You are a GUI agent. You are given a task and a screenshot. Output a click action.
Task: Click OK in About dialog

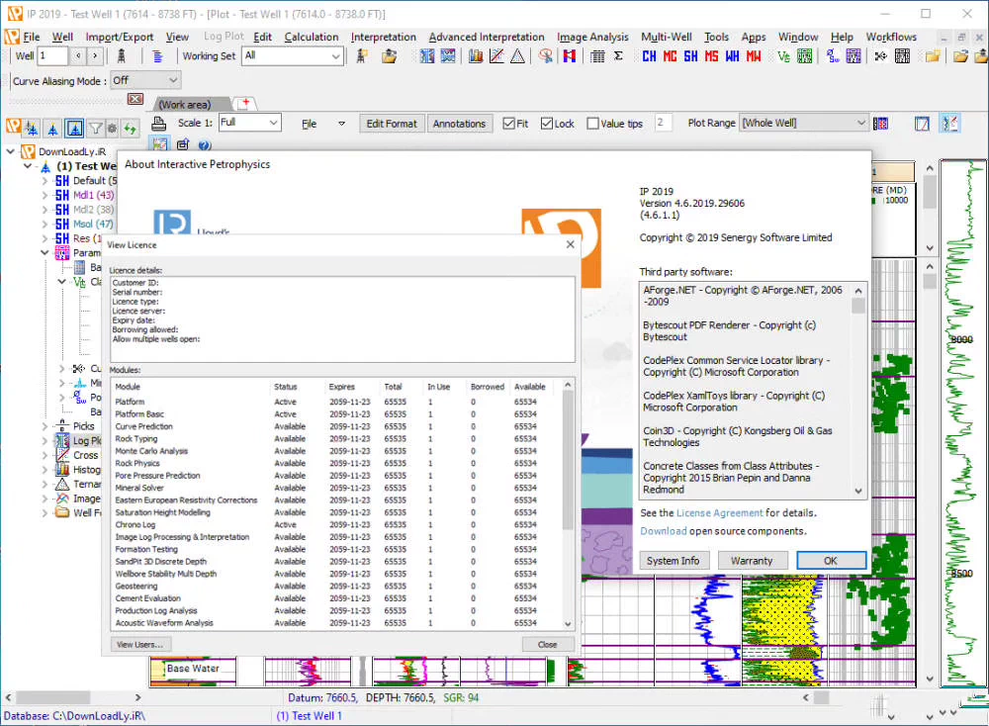831,561
